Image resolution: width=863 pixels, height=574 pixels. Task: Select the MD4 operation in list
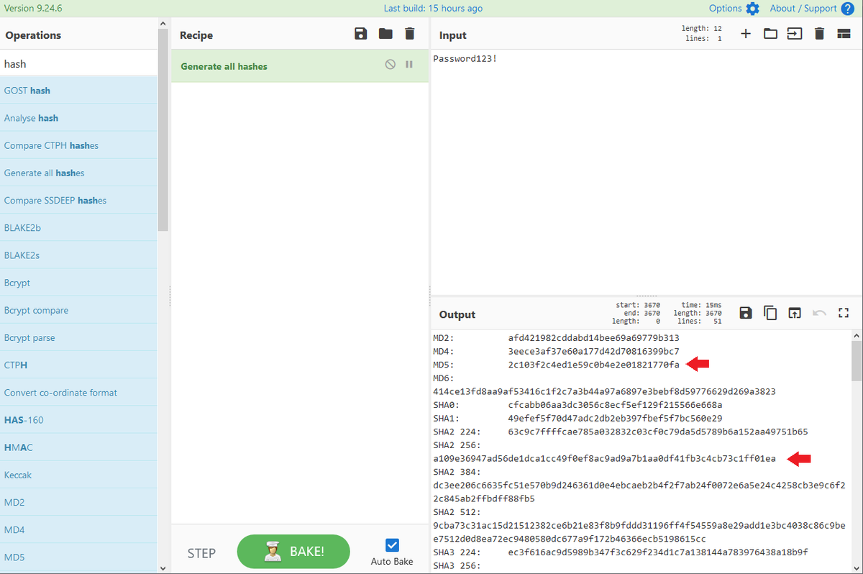[78, 529]
